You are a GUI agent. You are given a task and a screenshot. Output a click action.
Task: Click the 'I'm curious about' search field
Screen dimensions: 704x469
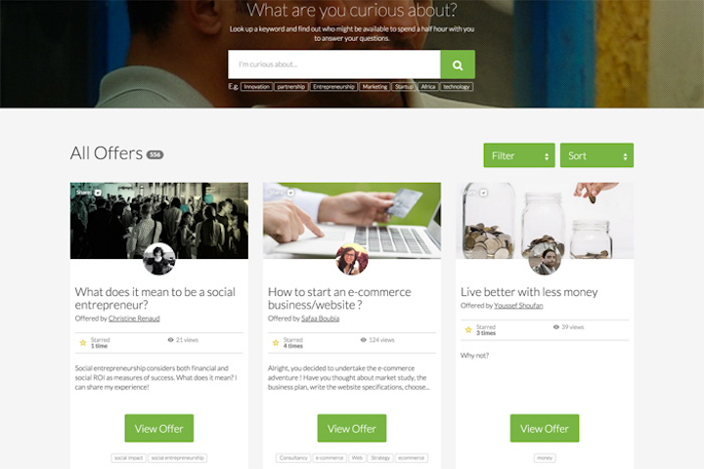pos(334,64)
